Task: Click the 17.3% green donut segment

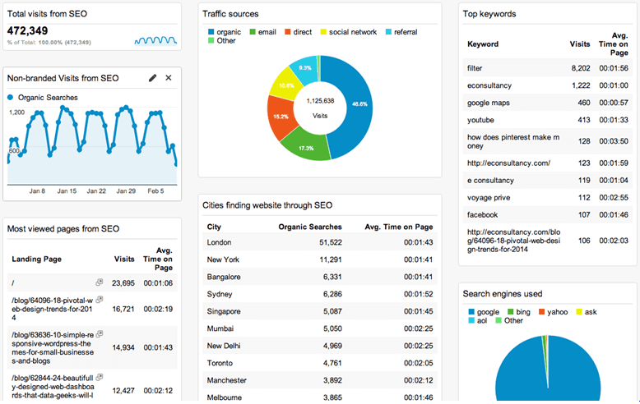Action: click(x=306, y=148)
